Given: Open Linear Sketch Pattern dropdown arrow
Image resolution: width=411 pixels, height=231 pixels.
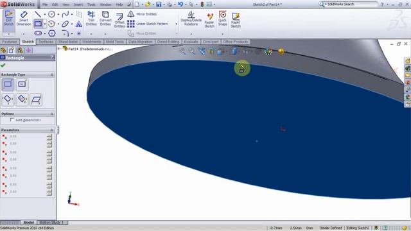Looking at the screenshot, I should pos(176,24).
